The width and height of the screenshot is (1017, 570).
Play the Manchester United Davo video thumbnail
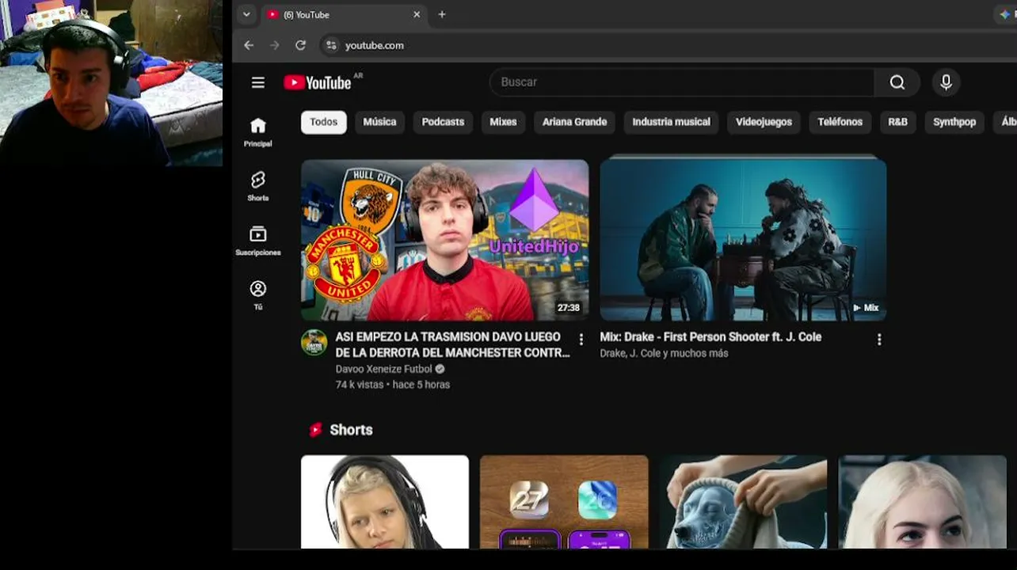[x=444, y=240]
